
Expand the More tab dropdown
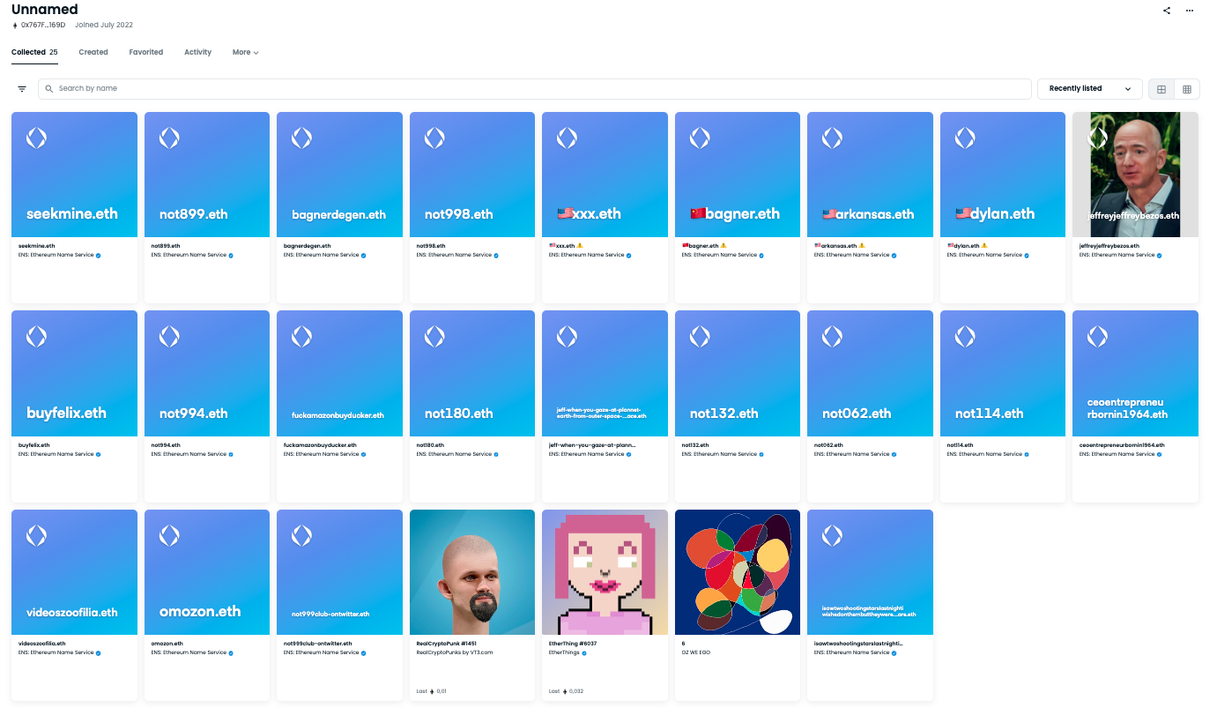click(x=246, y=52)
